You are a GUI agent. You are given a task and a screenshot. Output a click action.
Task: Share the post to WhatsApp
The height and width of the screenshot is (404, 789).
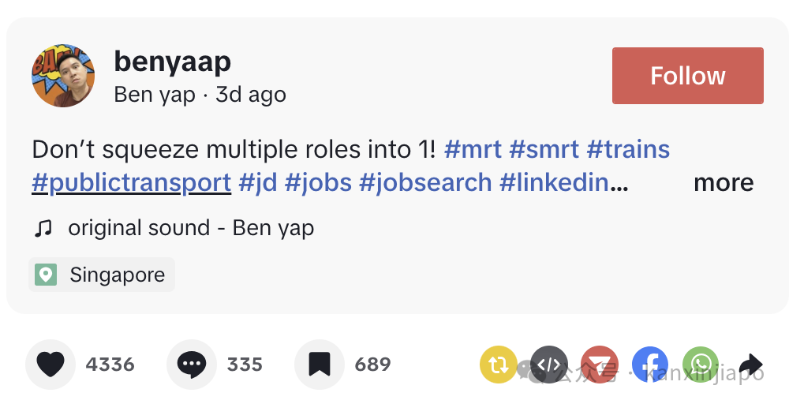(700, 365)
